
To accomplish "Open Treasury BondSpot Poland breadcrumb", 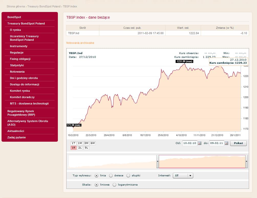I will [44, 7].
